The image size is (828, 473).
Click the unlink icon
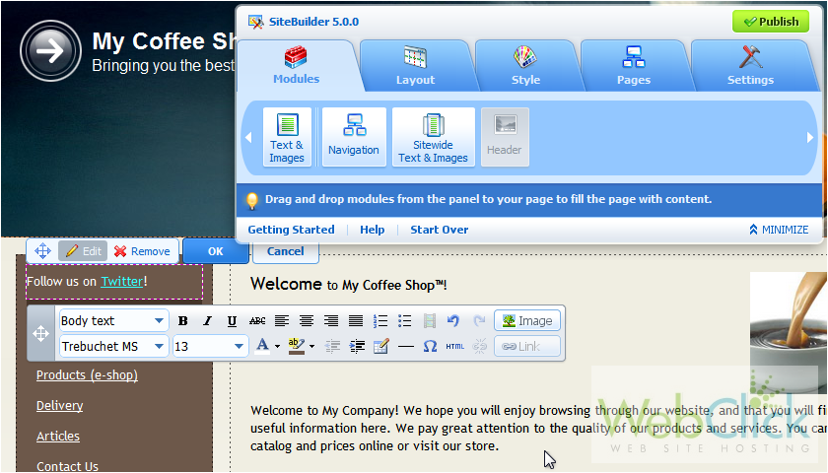click(x=479, y=346)
